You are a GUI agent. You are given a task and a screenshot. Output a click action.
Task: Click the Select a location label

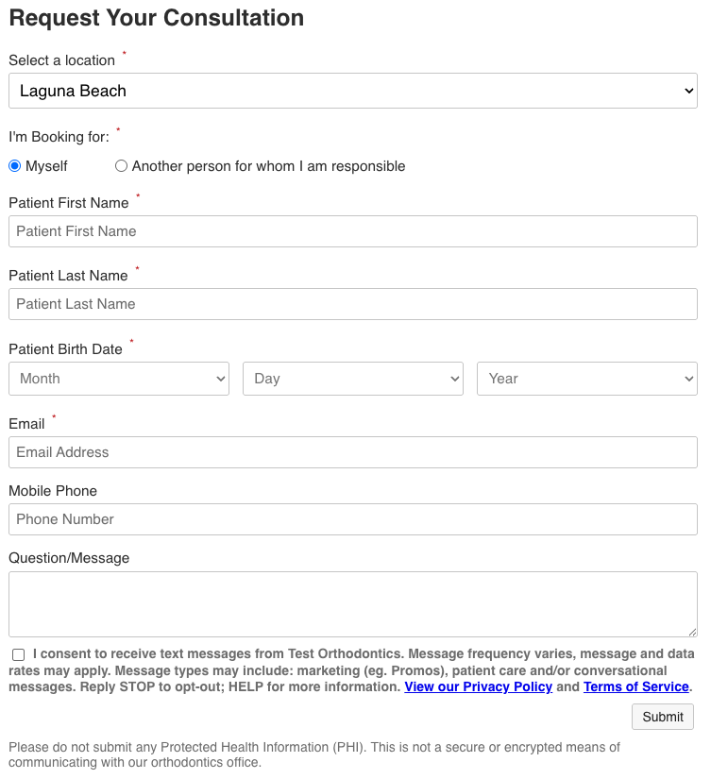61,60
